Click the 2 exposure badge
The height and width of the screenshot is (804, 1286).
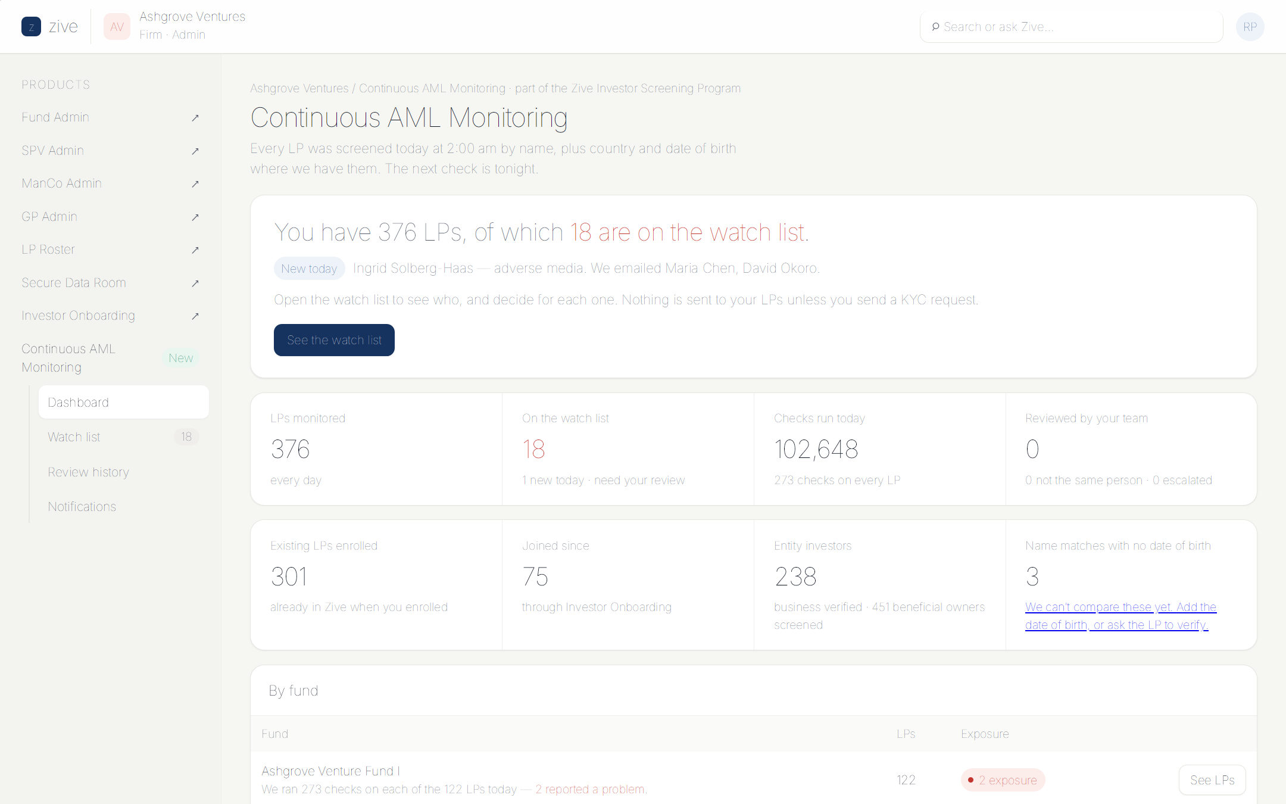pos(1003,780)
